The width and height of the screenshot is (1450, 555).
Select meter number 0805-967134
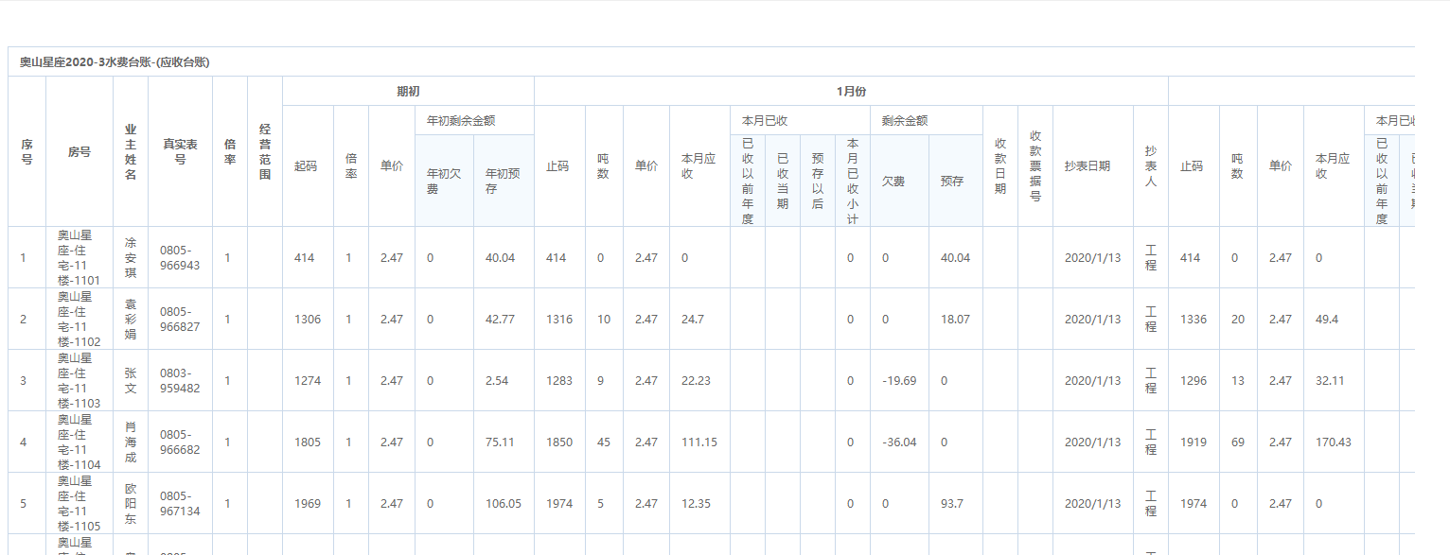pos(180,503)
